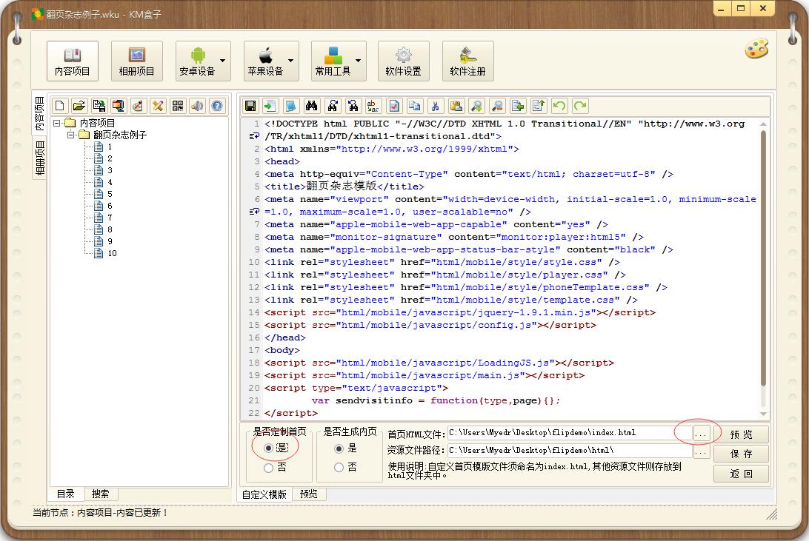This screenshot has width=809, height=541.
Task: Click the 资源文件路径 path input field
Action: click(570, 450)
